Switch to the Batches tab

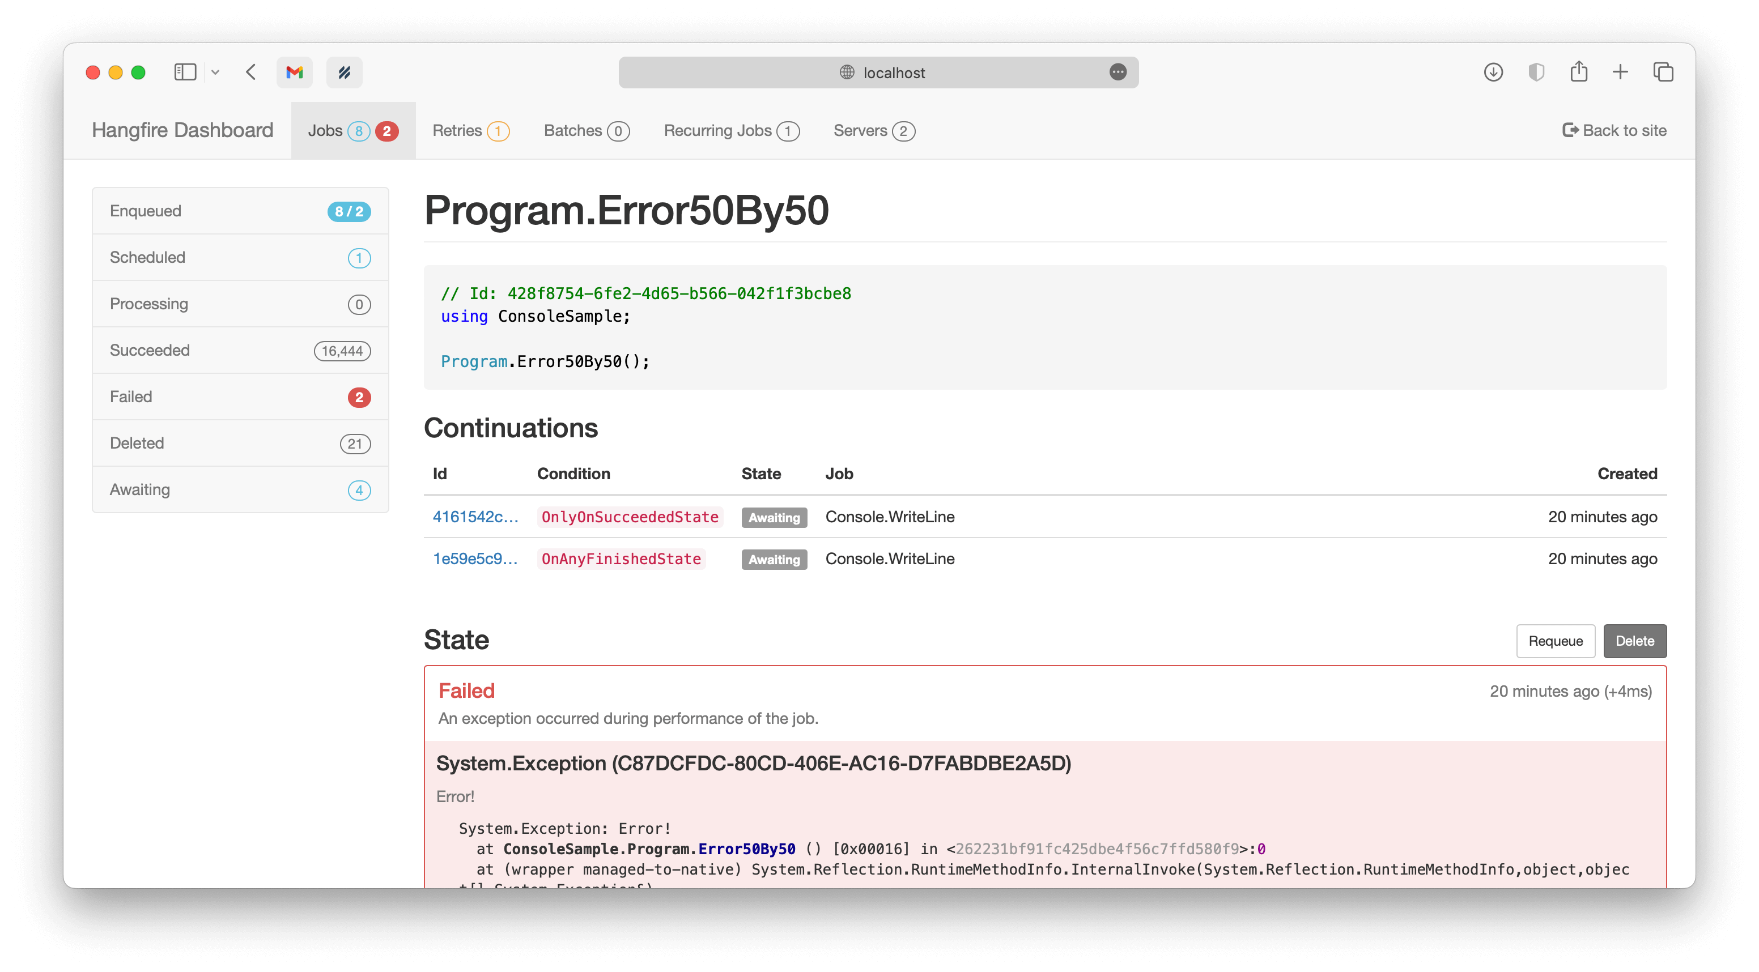pos(587,130)
